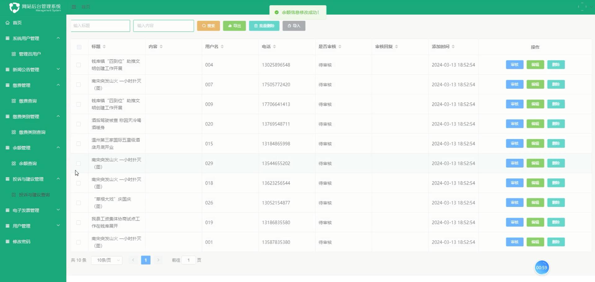Open 余额查询 menu item

(33, 163)
